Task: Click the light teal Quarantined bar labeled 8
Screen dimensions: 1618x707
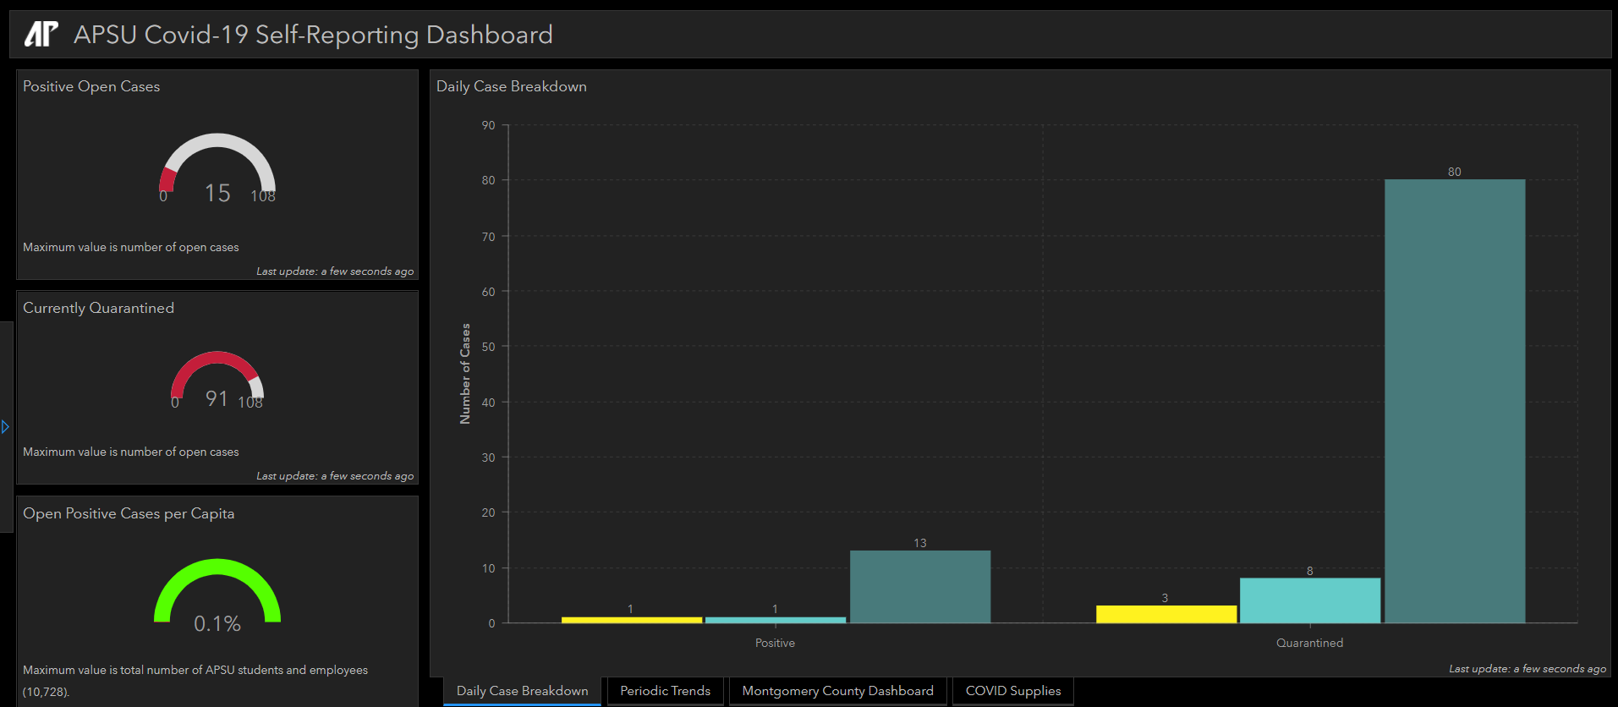Action: 1310,600
